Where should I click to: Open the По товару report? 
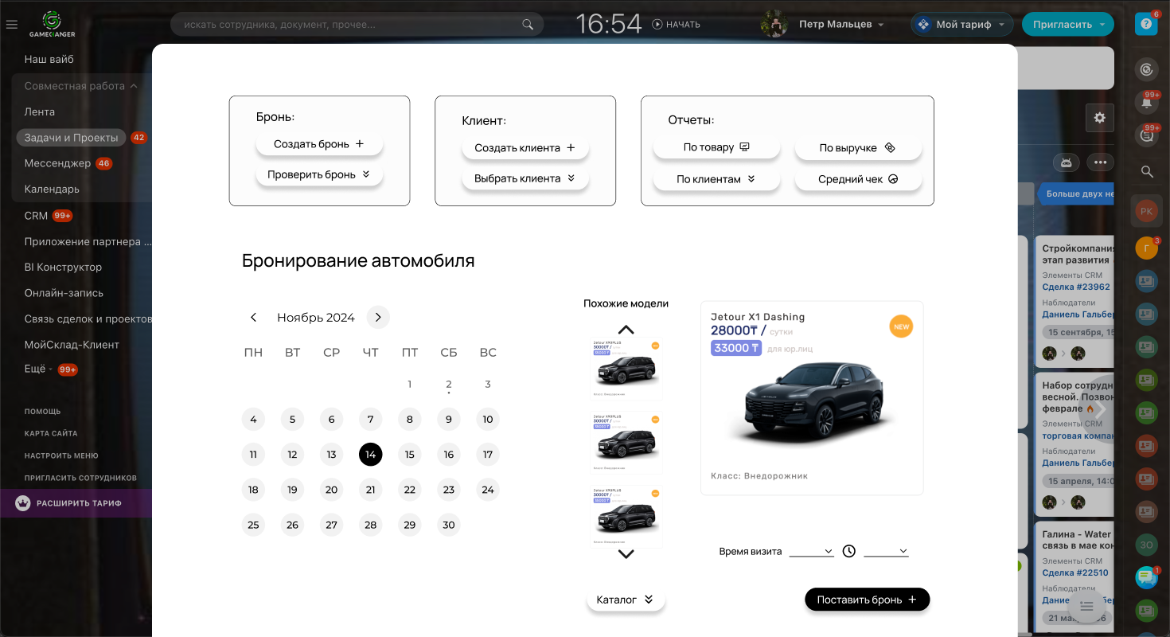(716, 147)
